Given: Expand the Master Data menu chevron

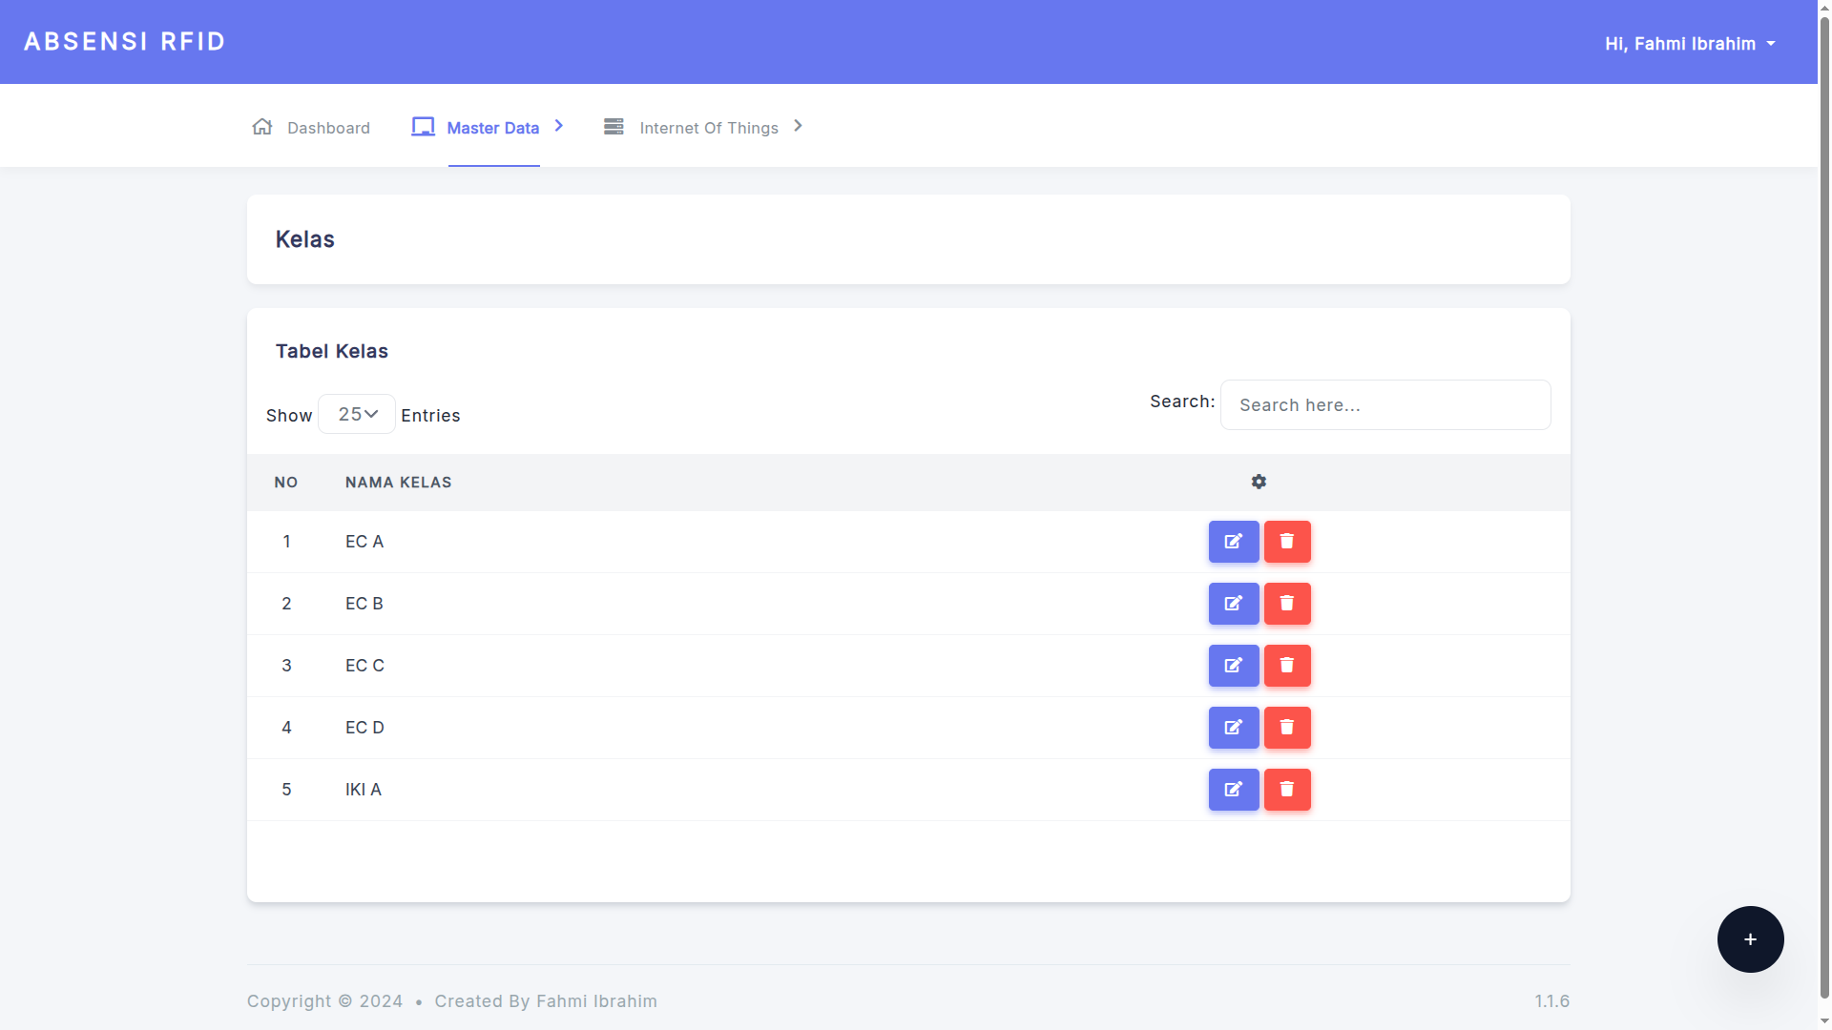Looking at the screenshot, I should 559,126.
